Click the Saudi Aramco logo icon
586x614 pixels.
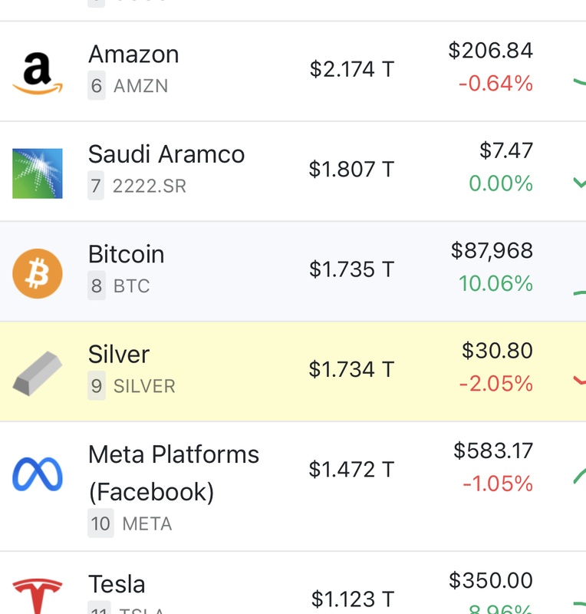(x=38, y=173)
